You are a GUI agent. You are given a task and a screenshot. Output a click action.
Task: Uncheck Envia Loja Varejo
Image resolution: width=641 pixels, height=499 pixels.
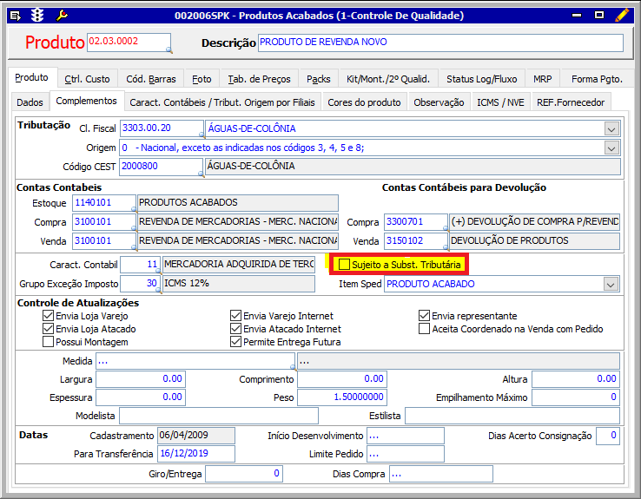point(49,316)
